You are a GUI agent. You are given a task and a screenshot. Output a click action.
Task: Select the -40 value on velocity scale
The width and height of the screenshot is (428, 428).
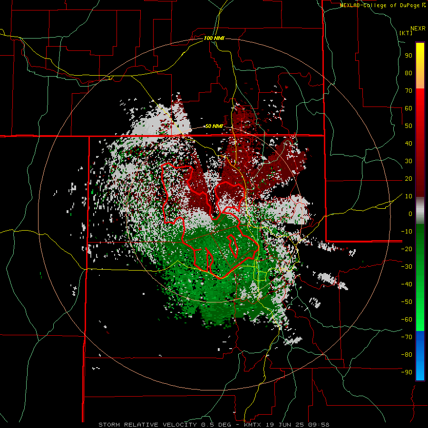[407, 284]
